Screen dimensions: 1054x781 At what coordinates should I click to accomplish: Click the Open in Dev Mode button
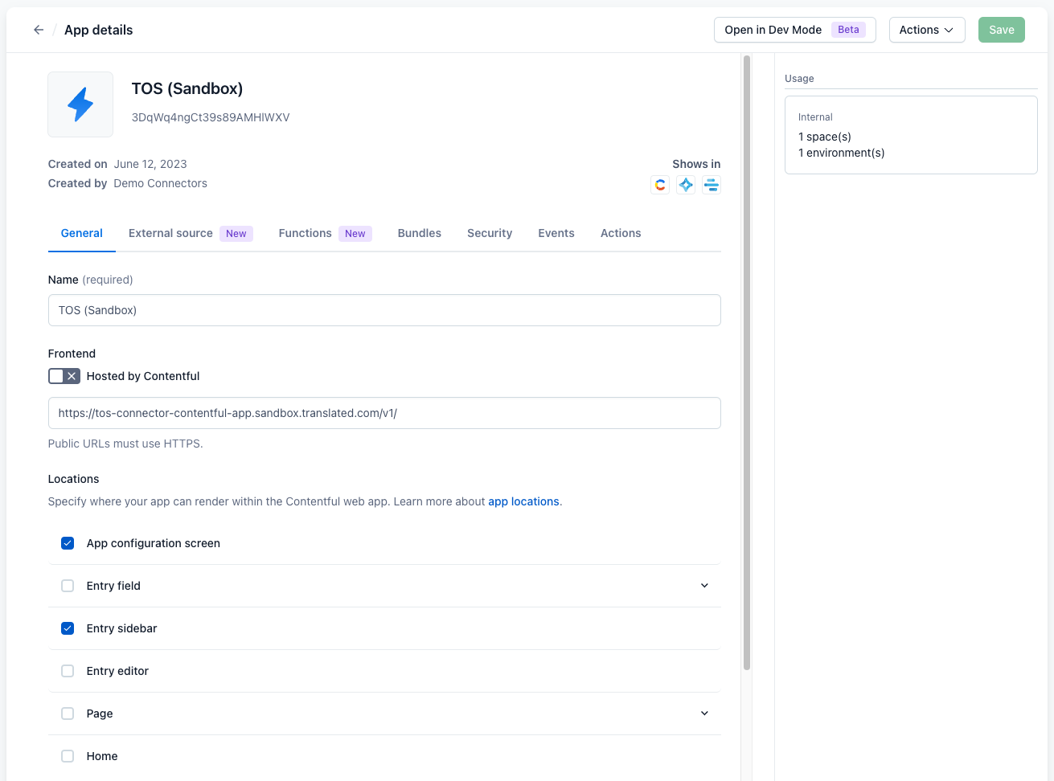(795, 30)
